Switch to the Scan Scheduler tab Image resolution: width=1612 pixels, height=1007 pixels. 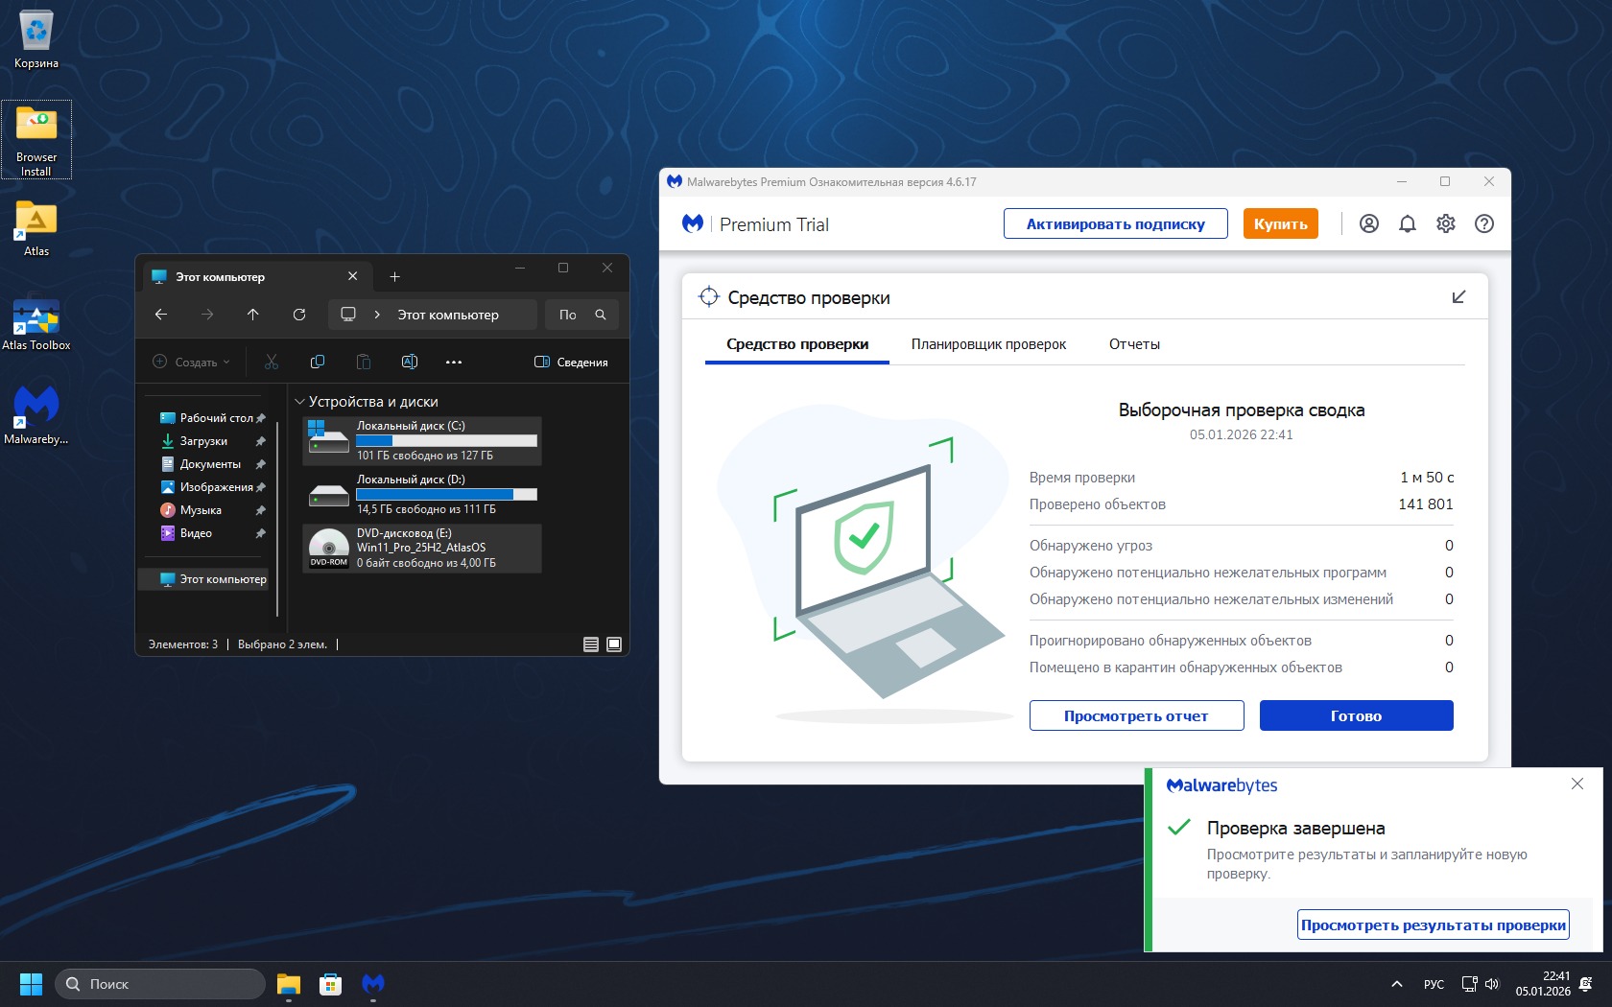pyautogui.click(x=988, y=344)
